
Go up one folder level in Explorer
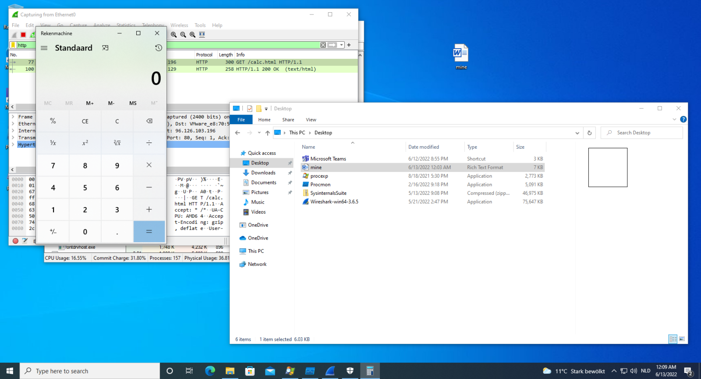pos(267,133)
